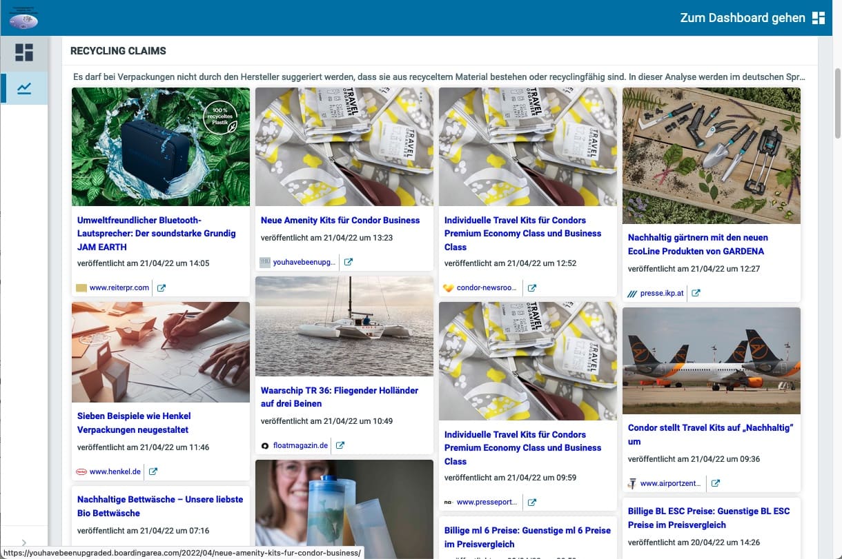Screen dimensions: 842x559
Task: Open Waarschip TR 36 Fliegender Holländer article
Action: tap(340, 397)
